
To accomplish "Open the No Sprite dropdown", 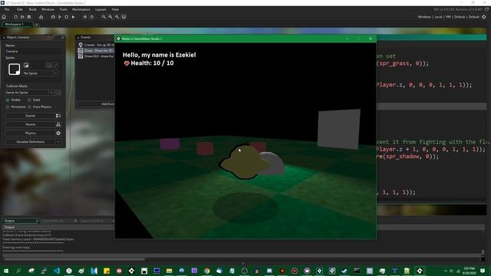I will pos(41,74).
